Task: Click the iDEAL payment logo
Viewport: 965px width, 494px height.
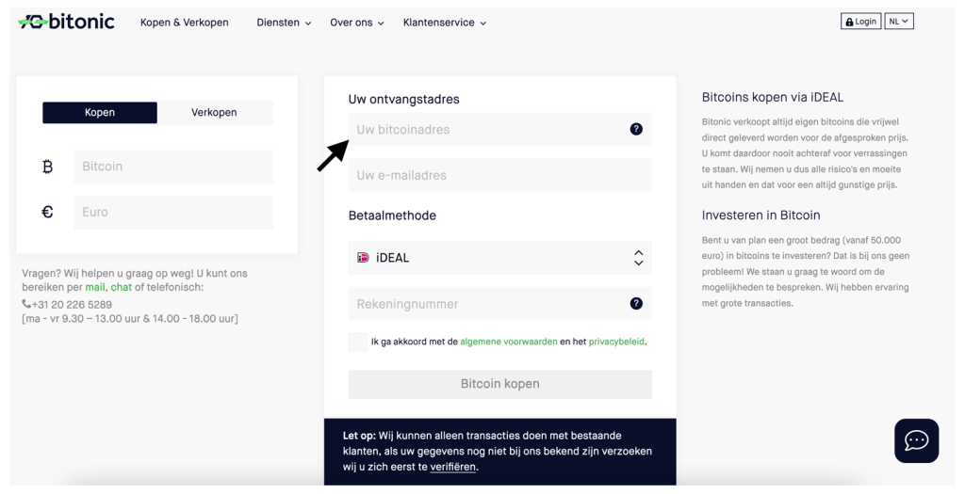Action: pos(363,258)
